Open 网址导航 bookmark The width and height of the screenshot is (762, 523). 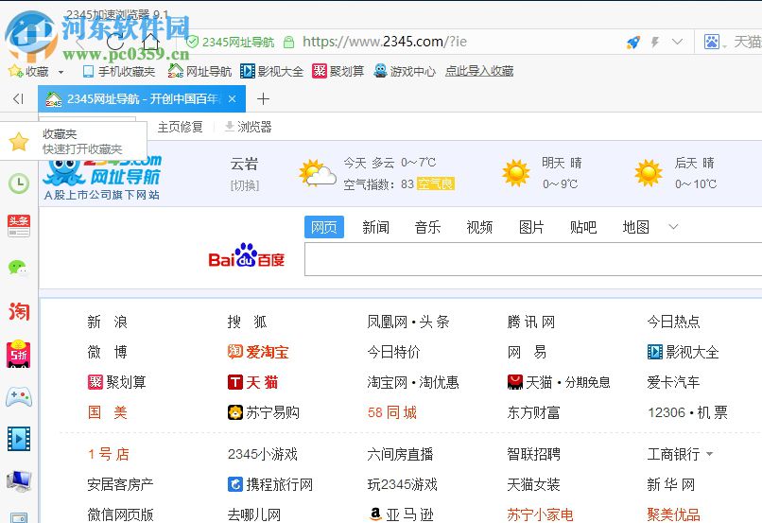coord(199,72)
